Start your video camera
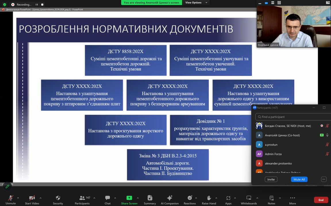This screenshot has height=206, width=331. [x=32, y=199]
